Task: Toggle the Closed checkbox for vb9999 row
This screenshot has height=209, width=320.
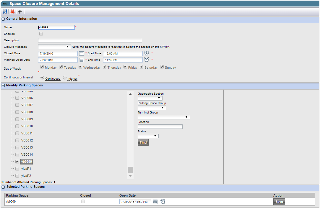Action: (x=83, y=201)
